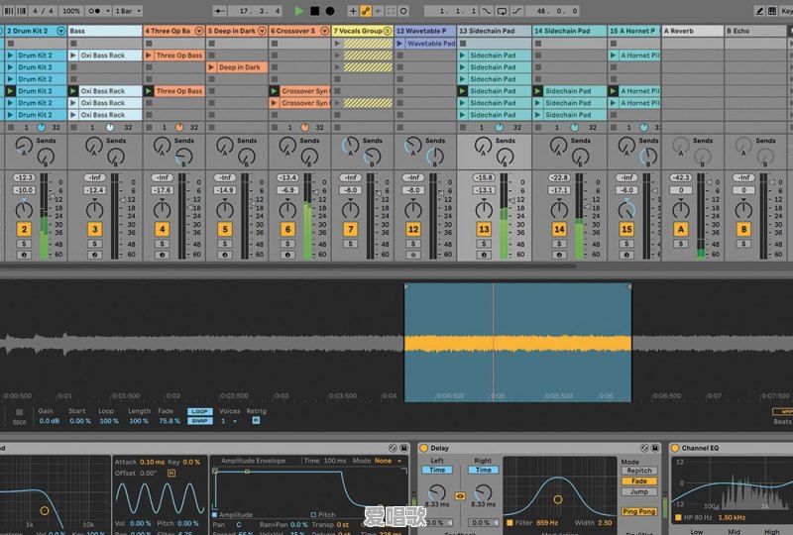
Task: Click track 6 pan knob
Action: pos(287,209)
